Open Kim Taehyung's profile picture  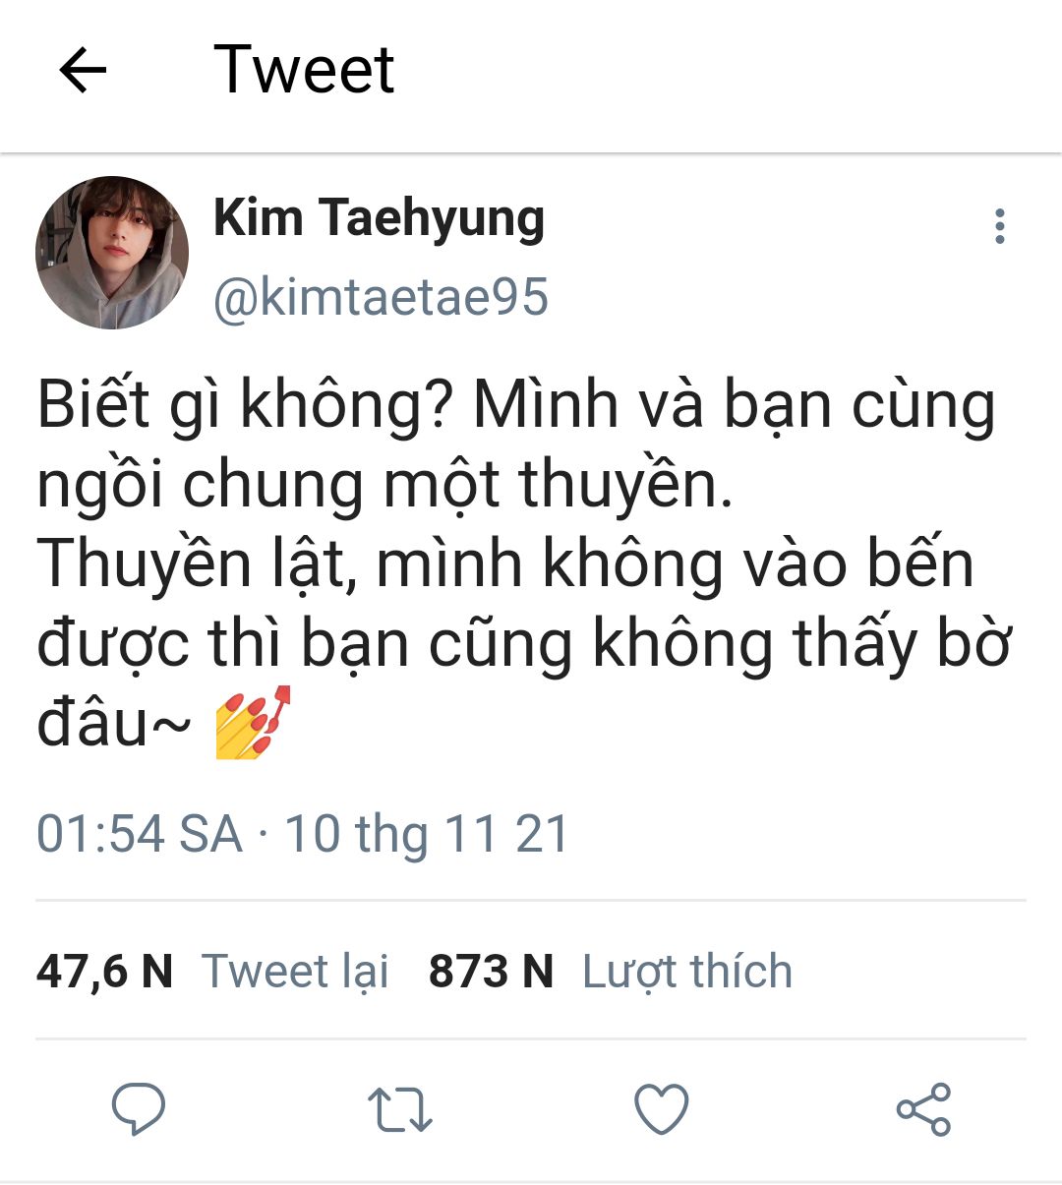coord(111,253)
